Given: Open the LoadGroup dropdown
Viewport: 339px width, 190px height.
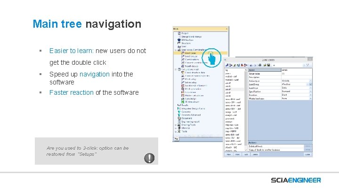Looking at the screenshot, I should (x=308, y=84).
